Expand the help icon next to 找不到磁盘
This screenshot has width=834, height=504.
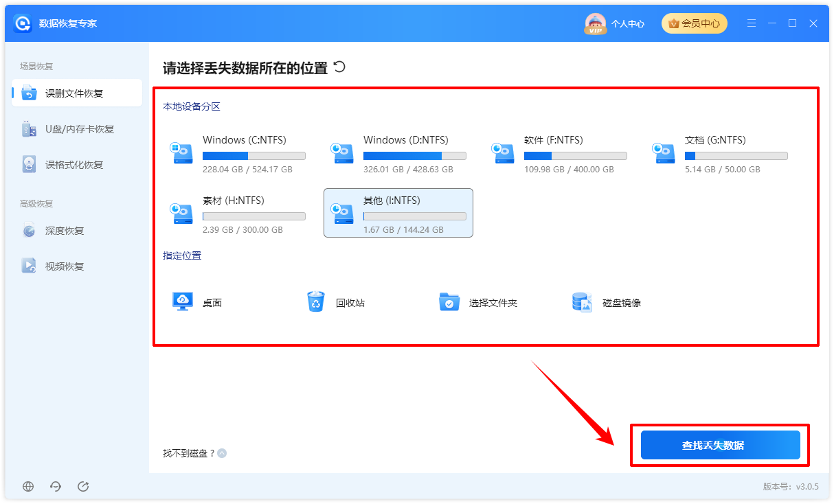coord(222,453)
